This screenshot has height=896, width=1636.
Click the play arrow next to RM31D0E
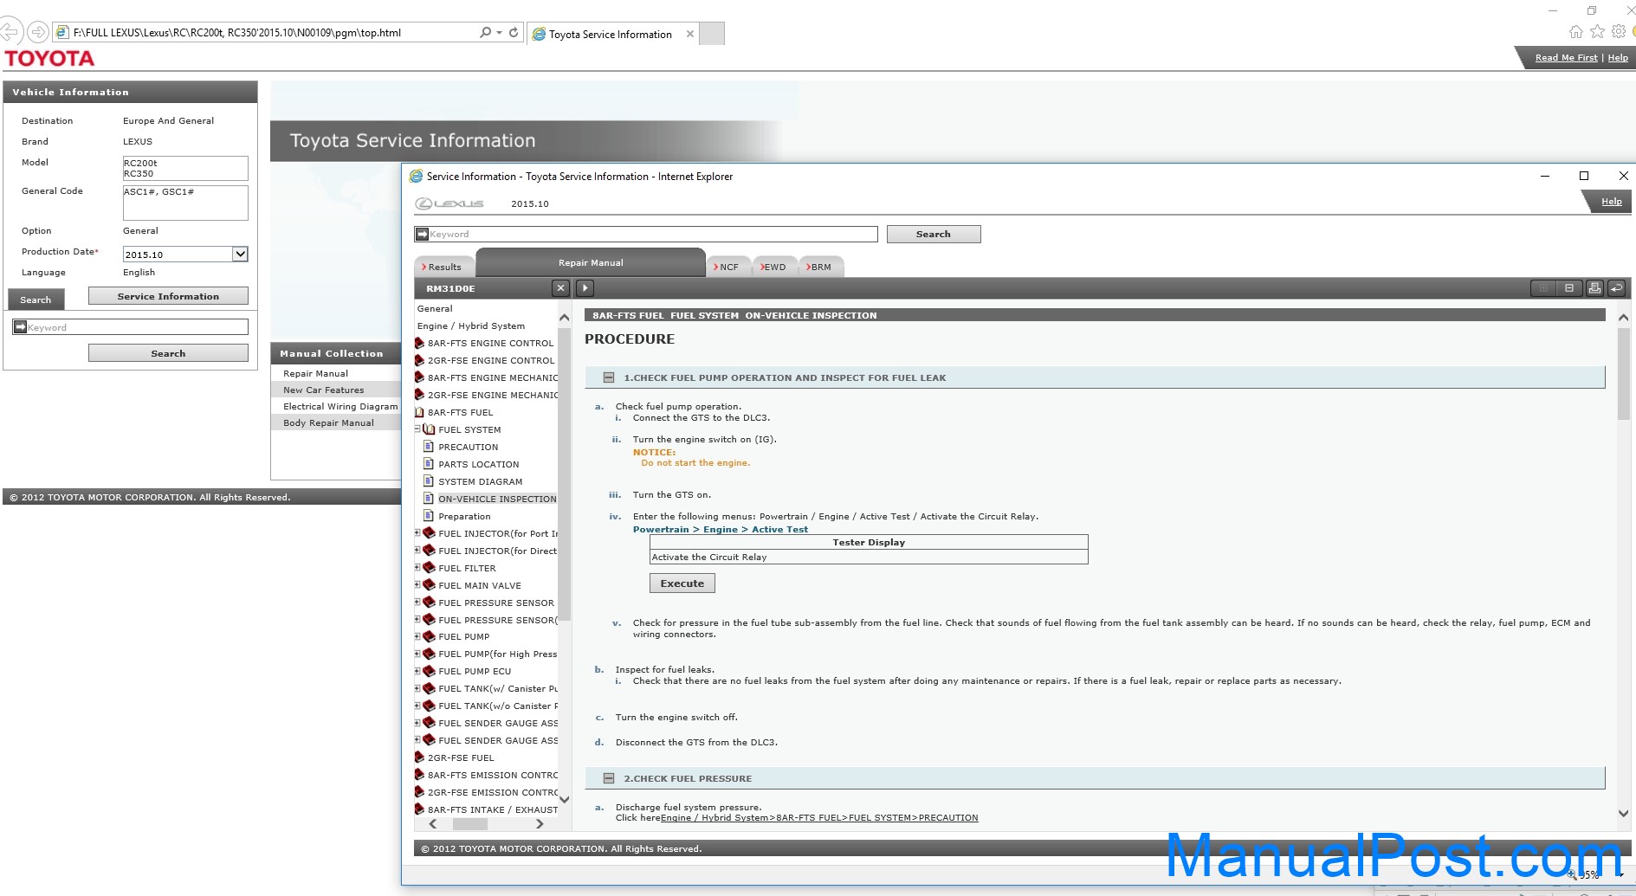585,288
